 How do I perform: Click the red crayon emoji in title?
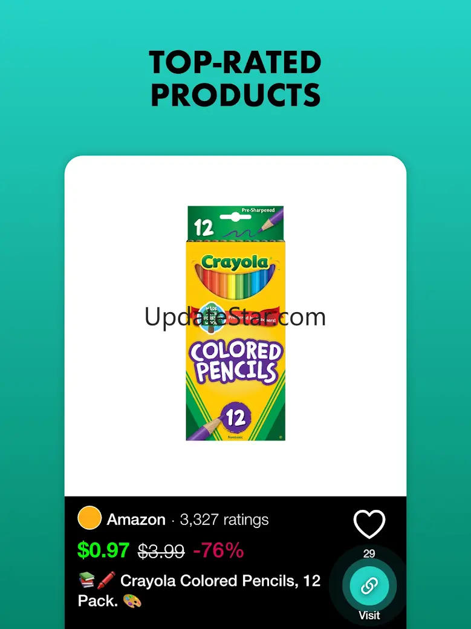[x=106, y=580]
